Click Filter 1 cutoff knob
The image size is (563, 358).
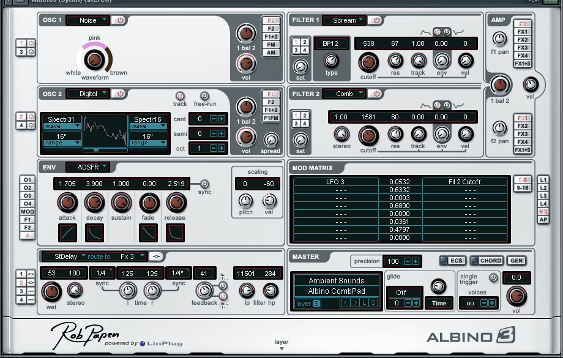pyautogui.click(x=368, y=62)
